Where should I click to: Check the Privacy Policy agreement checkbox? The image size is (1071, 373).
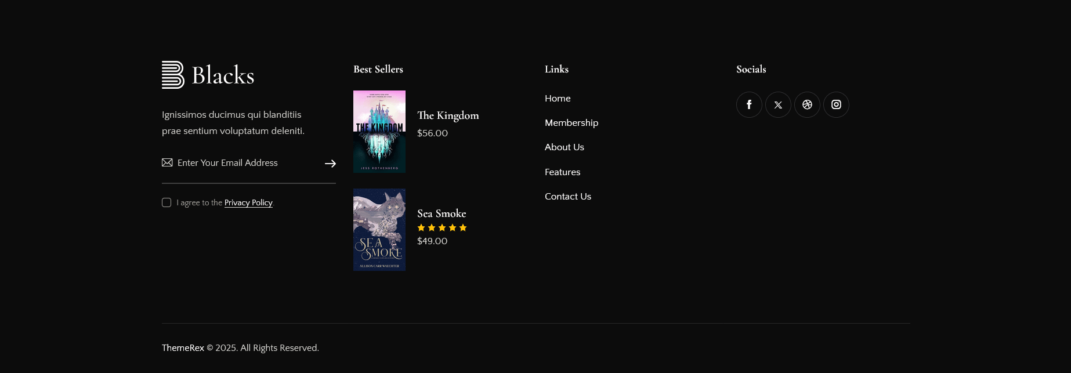[167, 202]
